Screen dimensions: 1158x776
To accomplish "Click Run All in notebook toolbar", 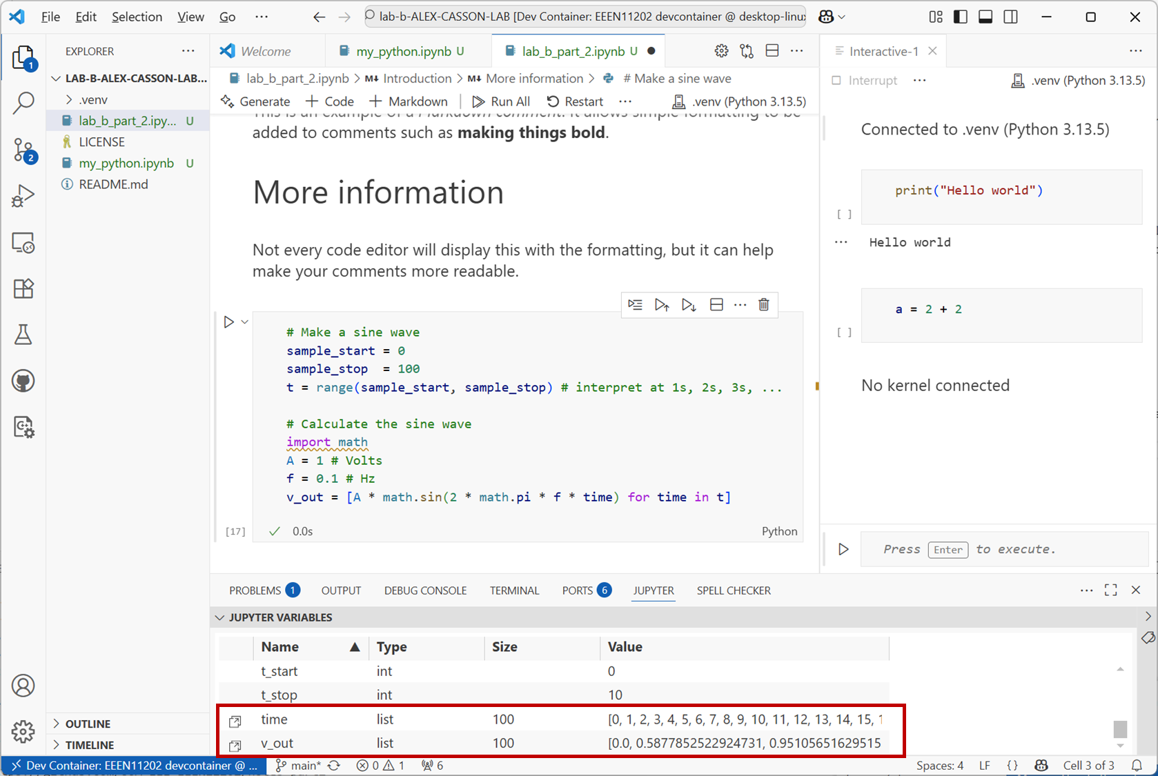I will pos(501,101).
